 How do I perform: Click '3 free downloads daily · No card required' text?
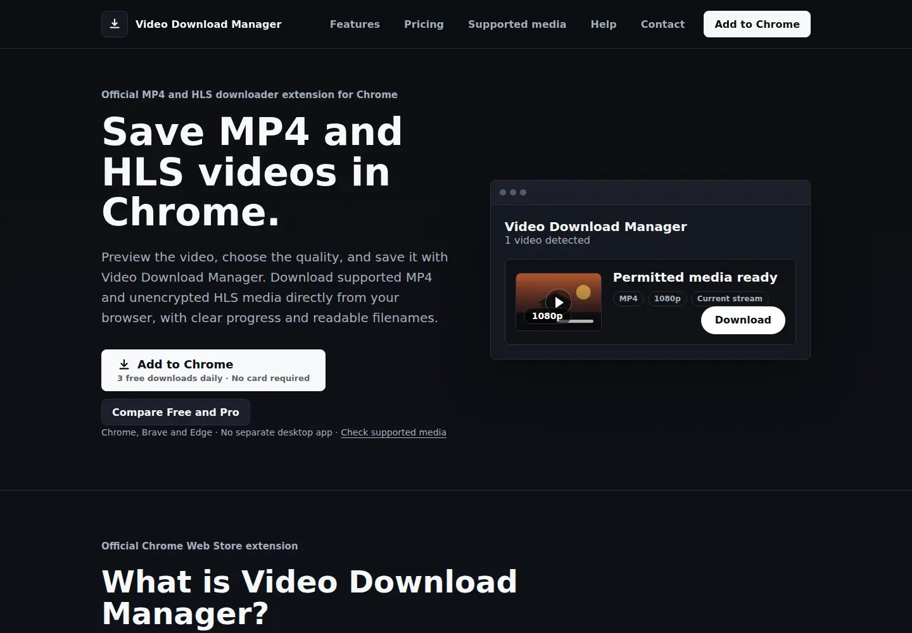click(x=213, y=379)
